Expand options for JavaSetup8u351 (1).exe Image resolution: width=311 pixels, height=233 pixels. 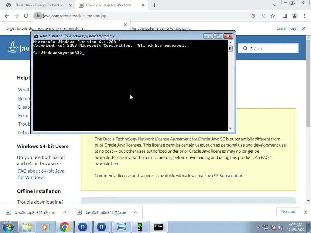[x=135, y=212]
